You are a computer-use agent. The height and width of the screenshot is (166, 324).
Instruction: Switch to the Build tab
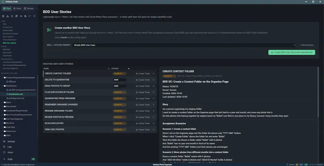(17, 9)
